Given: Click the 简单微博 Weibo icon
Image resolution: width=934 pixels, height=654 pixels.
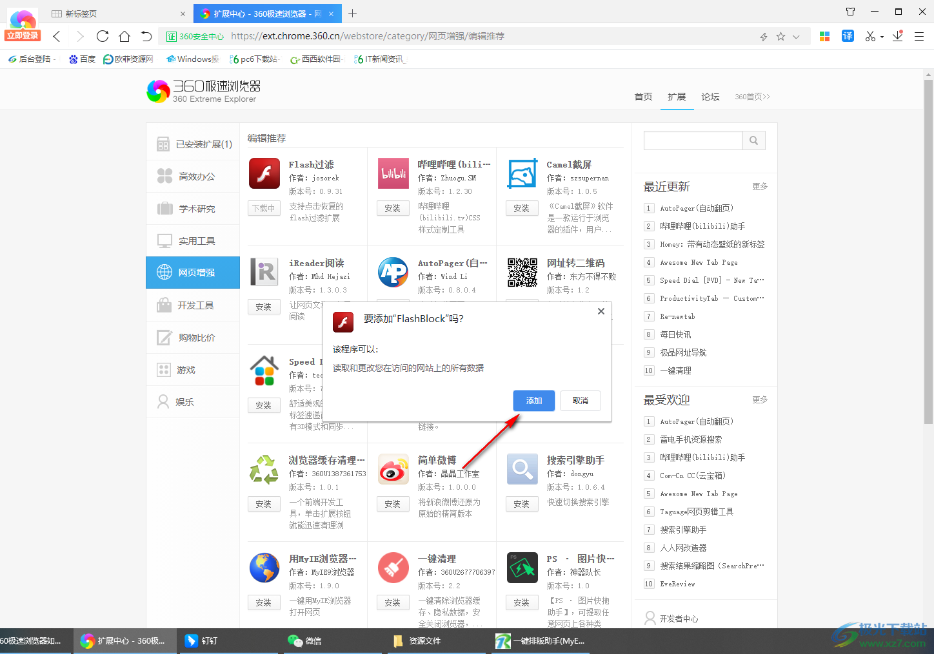Looking at the screenshot, I should pos(393,470).
